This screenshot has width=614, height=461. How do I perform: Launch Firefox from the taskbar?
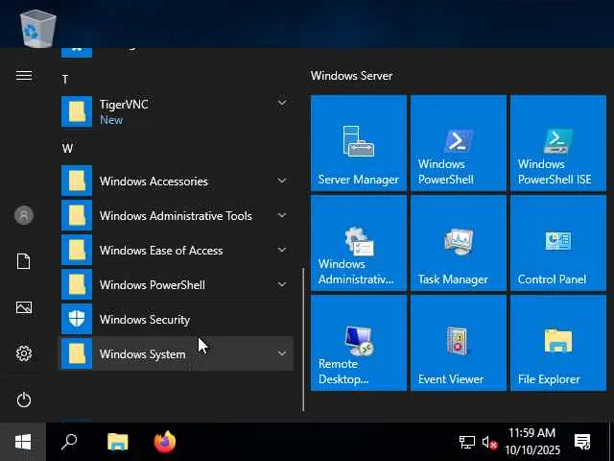point(164,442)
